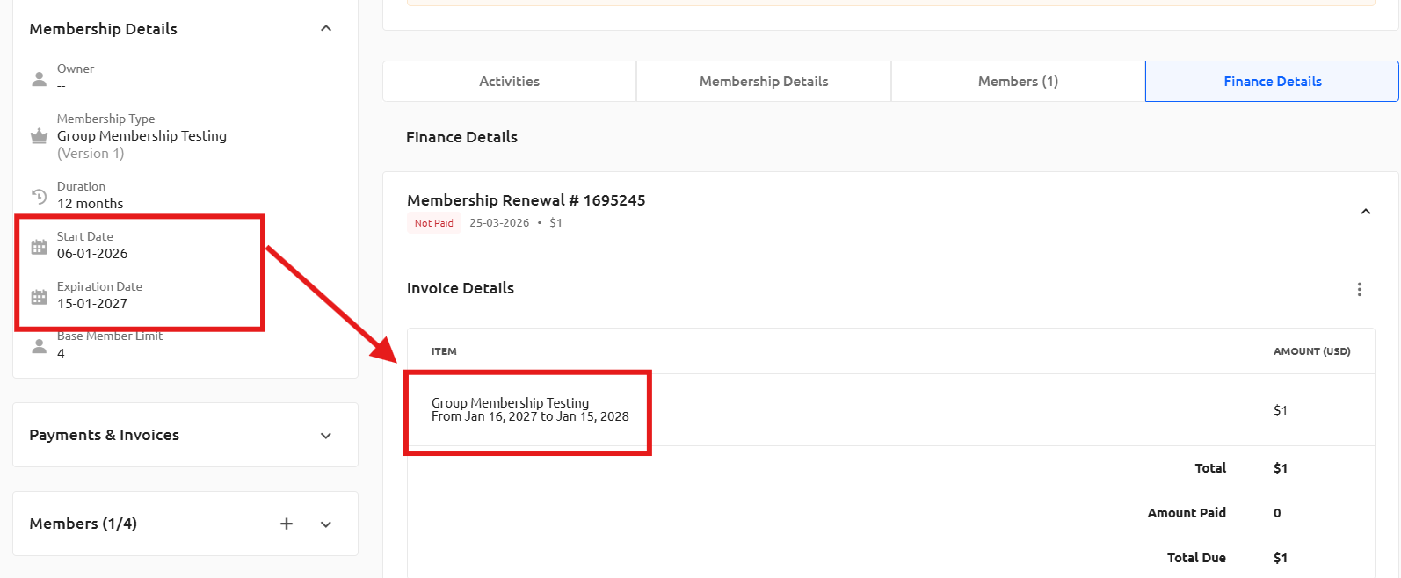The width and height of the screenshot is (1401, 578).
Task: Collapse the Membership Details panel
Action: pos(326,28)
